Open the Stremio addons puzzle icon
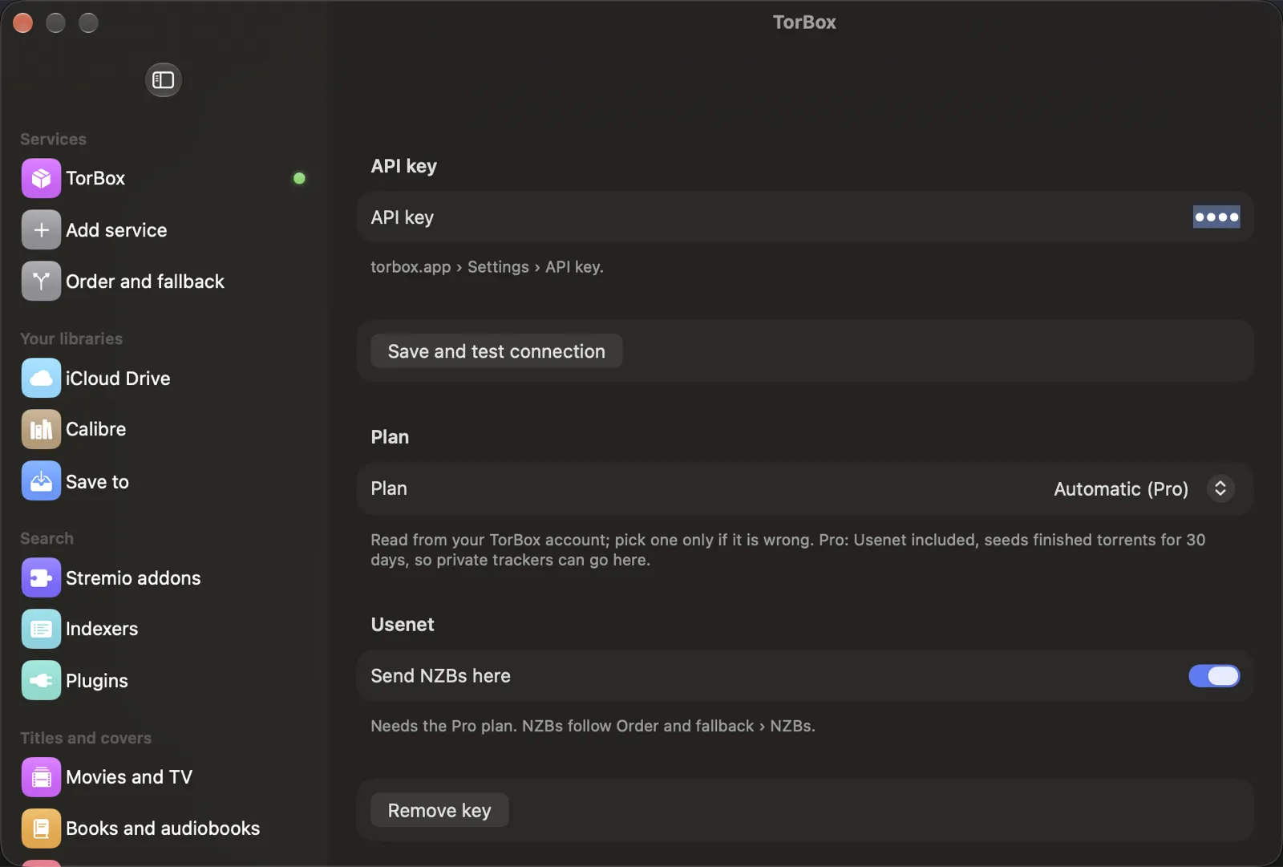Screen dimensions: 1283x867 [x=41, y=577]
